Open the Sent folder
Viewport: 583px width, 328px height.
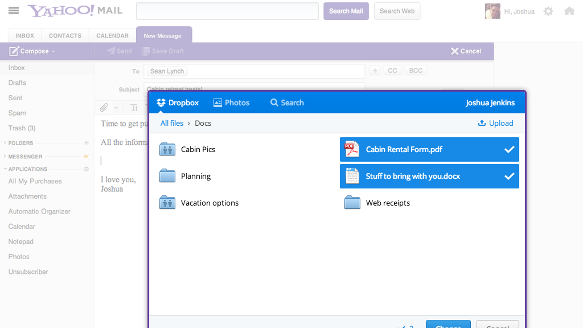click(x=15, y=98)
